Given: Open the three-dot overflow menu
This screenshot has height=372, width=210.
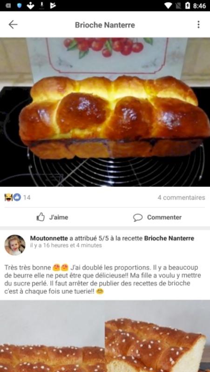Looking at the screenshot, I should 198,25.
